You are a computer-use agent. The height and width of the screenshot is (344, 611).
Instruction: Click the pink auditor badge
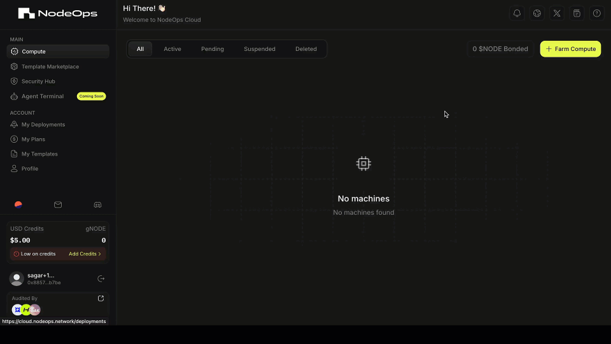pos(35,310)
